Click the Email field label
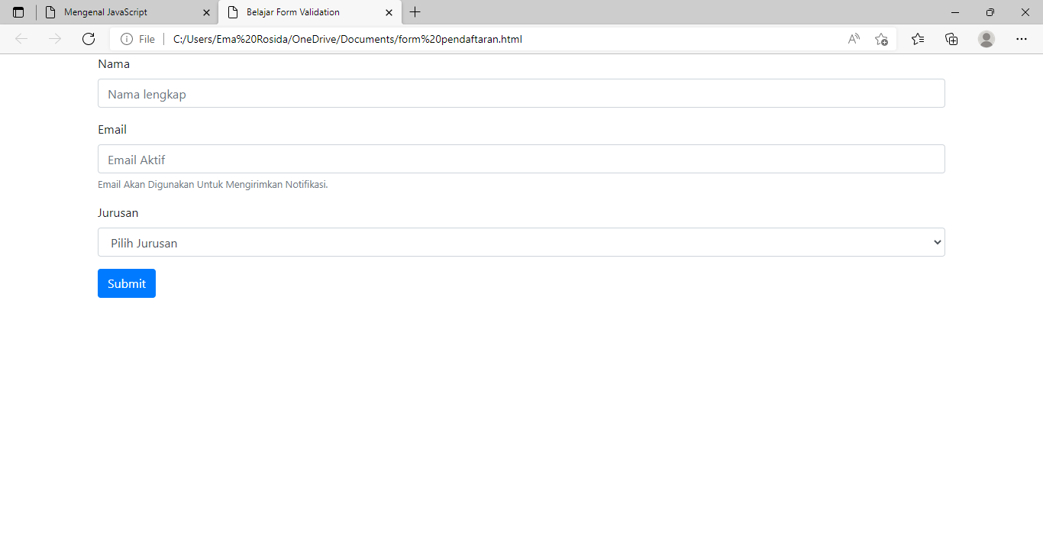The image size is (1043, 556). pos(112,130)
